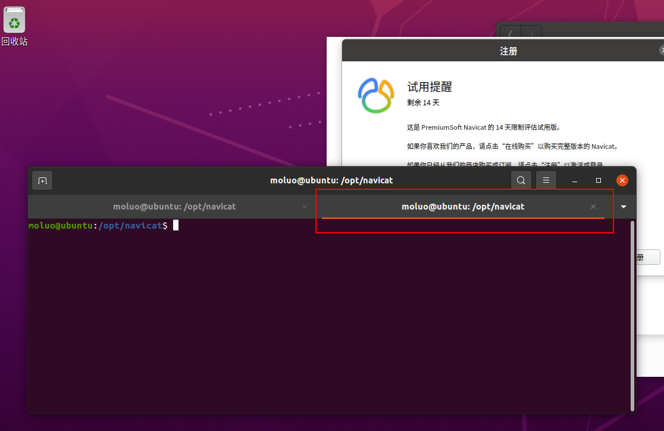Click the line mentioning PremiumSoft Navicat 14 天

pyautogui.click(x=484, y=127)
